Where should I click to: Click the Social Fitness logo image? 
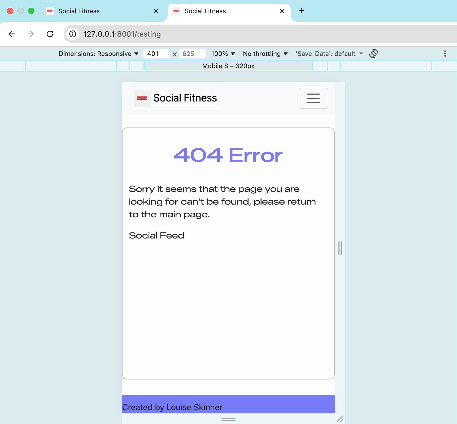142,98
